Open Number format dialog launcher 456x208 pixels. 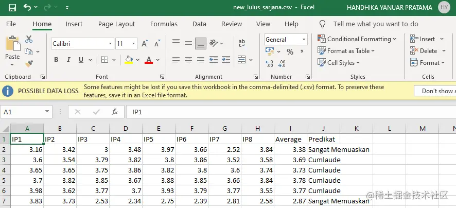[308, 77]
